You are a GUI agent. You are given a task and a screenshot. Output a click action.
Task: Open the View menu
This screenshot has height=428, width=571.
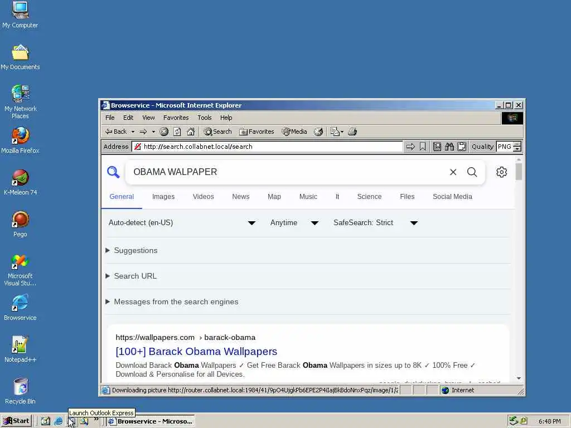[148, 118]
